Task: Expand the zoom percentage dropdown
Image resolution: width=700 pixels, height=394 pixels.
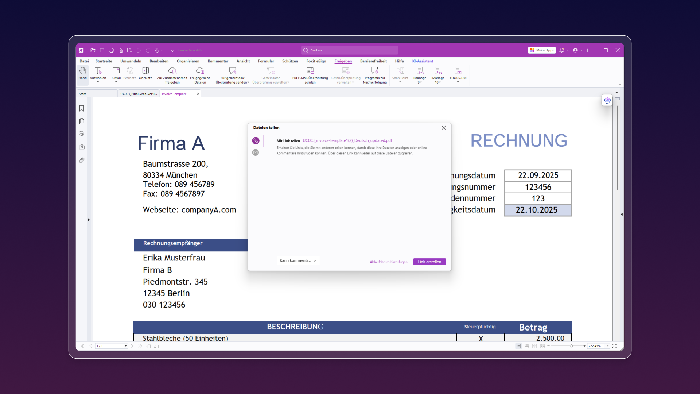Action: click(607, 346)
